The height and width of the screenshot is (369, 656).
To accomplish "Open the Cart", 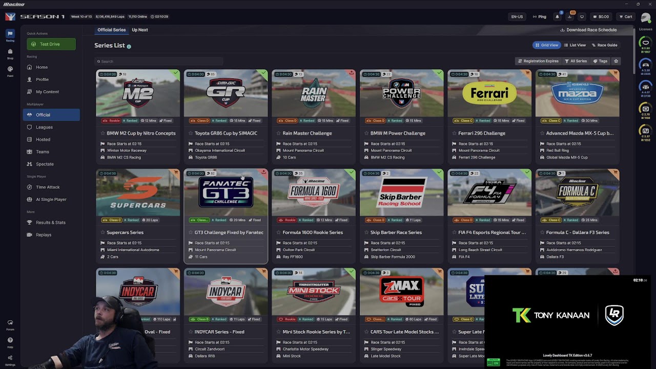I will click(625, 16).
